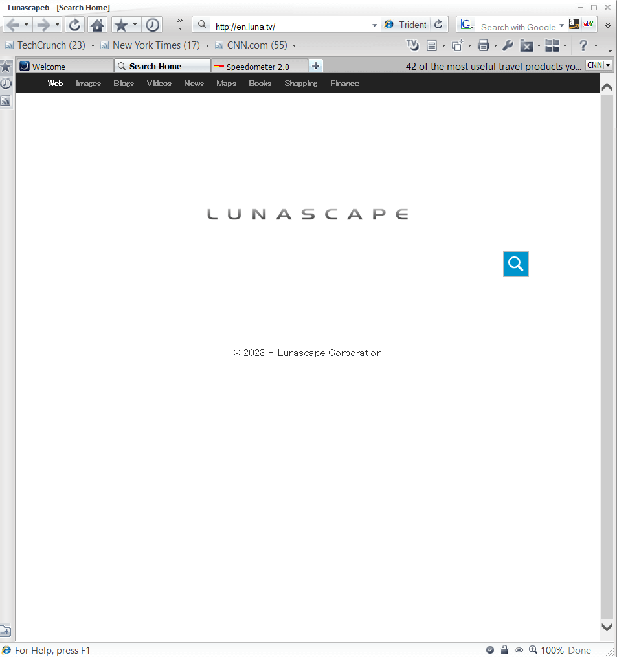Print the page using printer icon
Screen dimensions: 617x657
[483, 45]
